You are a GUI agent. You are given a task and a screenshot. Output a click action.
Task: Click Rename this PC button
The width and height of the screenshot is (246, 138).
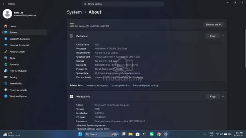(x=214, y=25)
